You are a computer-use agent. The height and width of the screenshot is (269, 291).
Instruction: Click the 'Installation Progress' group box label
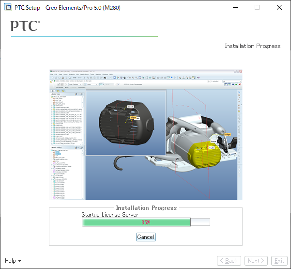coord(146,208)
